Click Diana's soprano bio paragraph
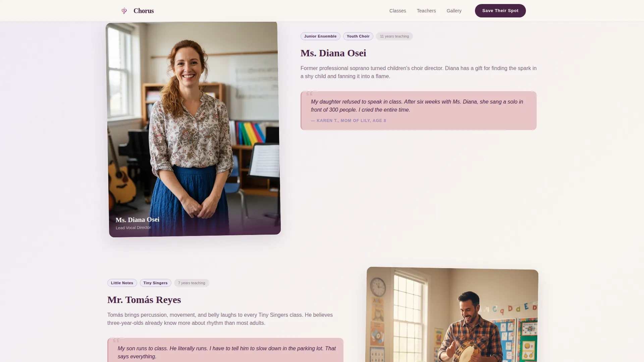The height and width of the screenshot is (362, 644). [x=418, y=72]
